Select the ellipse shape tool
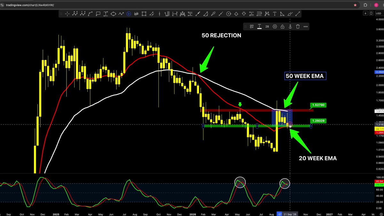The image size is (384, 216). pyautogui.click(x=113, y=14)
